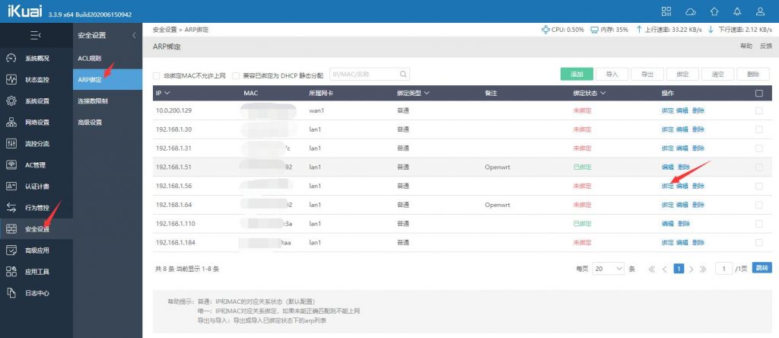Click the 应用工具 grid icon
This screenshot has width=779, height=338.
coord(11,272)
